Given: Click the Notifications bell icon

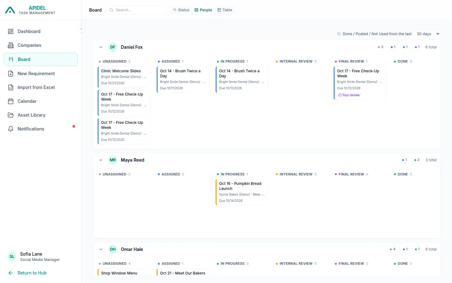Looking at the screenshot, I should pos(11,129).
